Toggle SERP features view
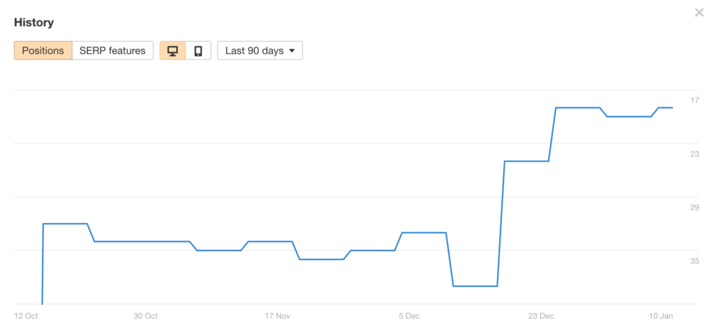The image size is (714, 334). [x=112, y=51]
